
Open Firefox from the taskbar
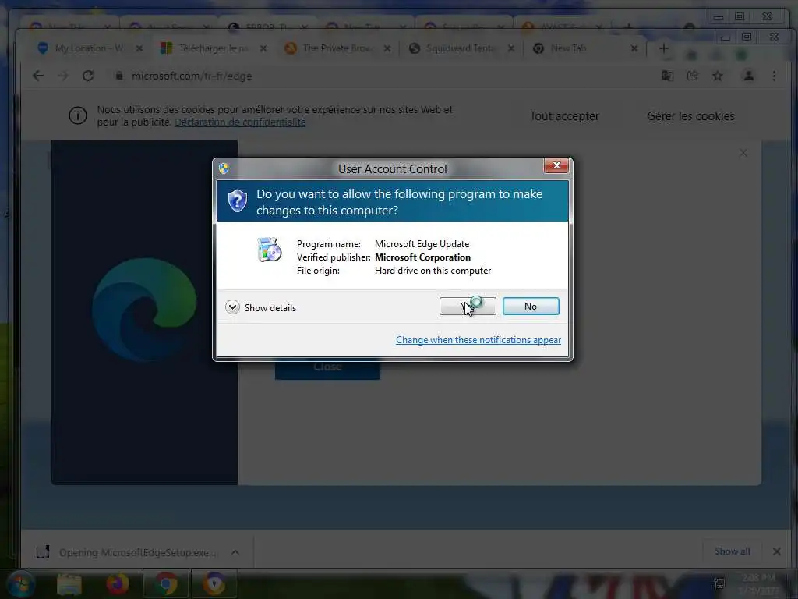[118, 583]
